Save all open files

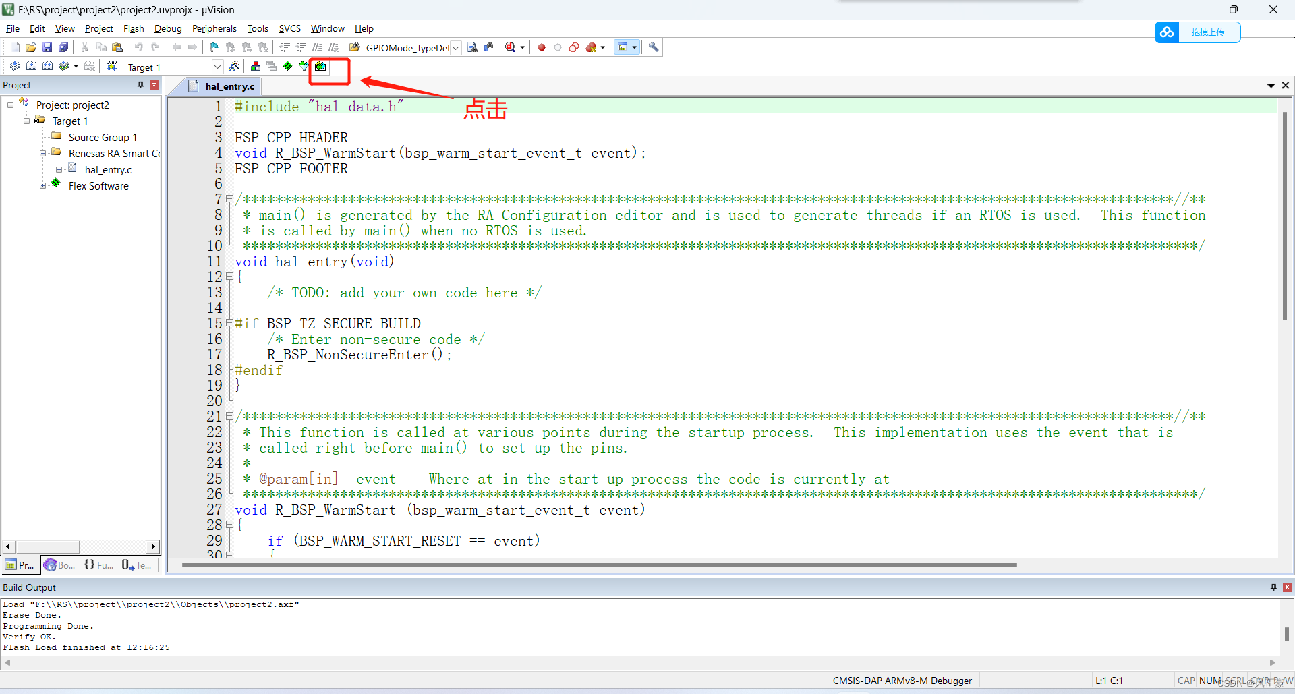point(63,47)
